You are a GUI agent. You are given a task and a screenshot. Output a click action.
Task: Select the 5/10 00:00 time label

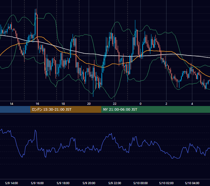(141, 183)
